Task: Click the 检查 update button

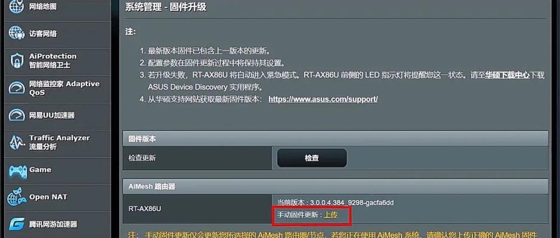Action: point(312,158)
